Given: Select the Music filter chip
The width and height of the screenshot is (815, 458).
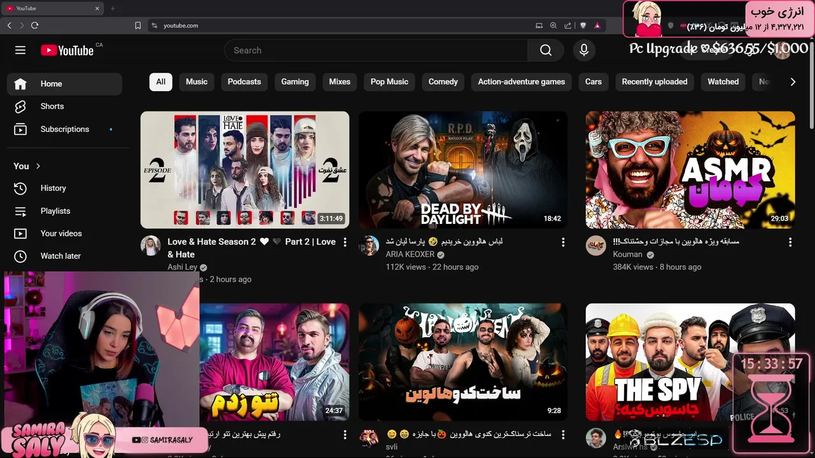Looking at the screenshot, I should pyautogui.click(x=197, y=81).
